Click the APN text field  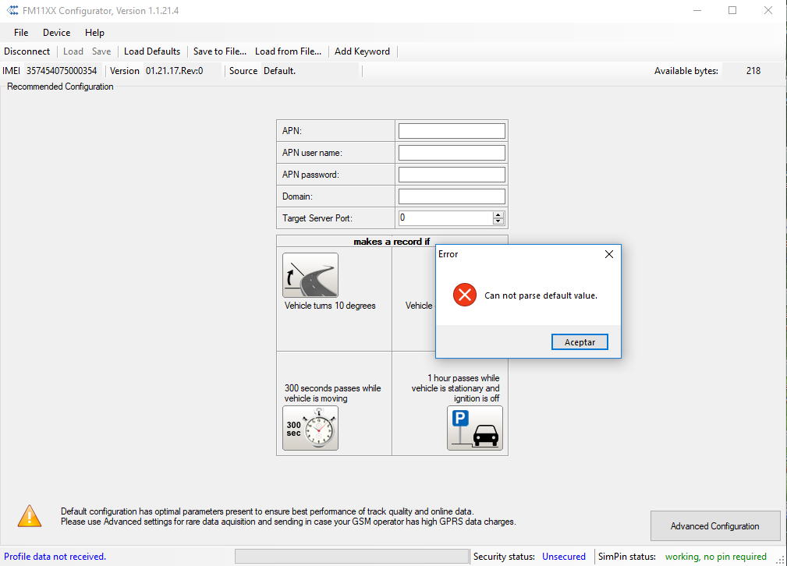[452, 131]
